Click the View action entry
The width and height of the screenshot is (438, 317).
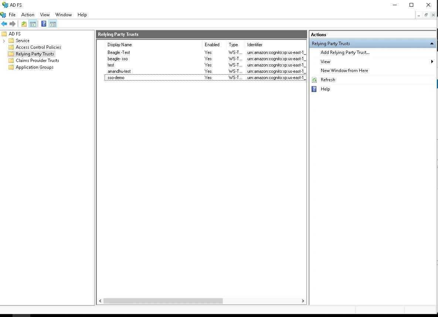pyautogui.click(x=325, y=62)
